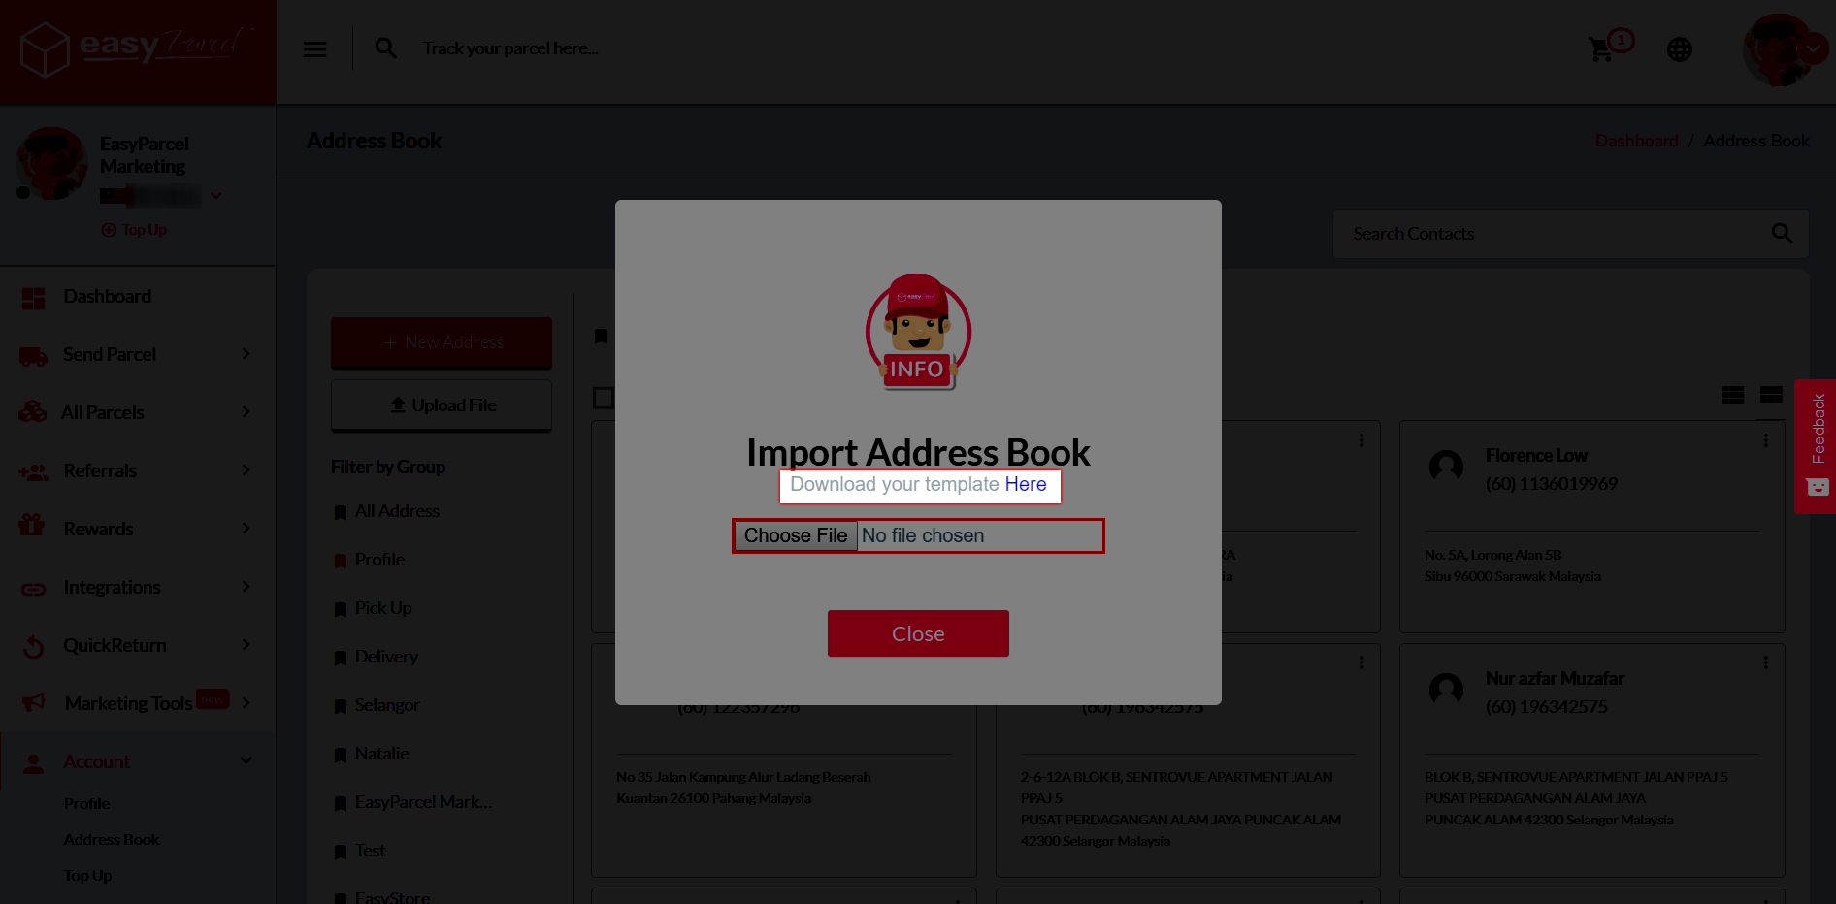Filter by Natalie group
The width and height of the screenshot is (1836, 904).
(381, 754)
